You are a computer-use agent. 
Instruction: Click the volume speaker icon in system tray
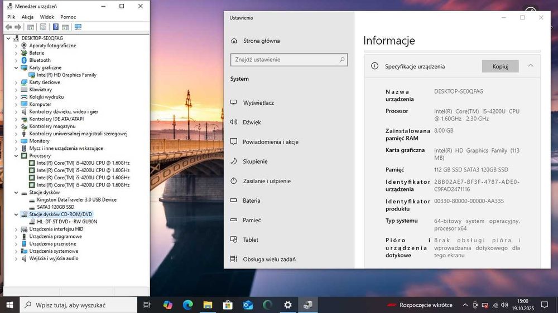pyautogui.click(x=504, y=305)
